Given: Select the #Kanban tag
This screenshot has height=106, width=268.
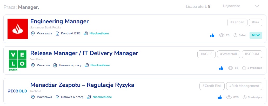Looking at the screenshot, I should click(237, 22).
